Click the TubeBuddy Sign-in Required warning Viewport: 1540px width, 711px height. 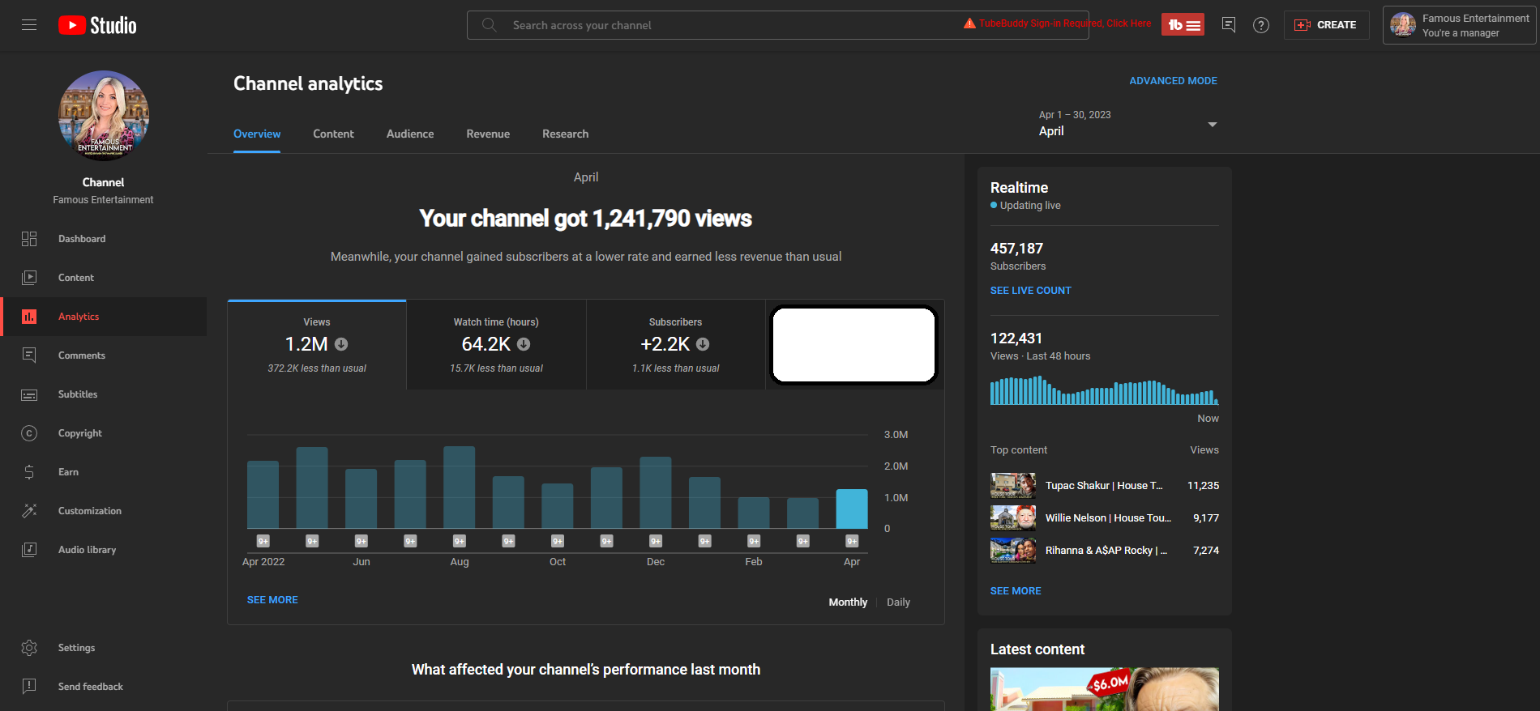point(1057,23)
